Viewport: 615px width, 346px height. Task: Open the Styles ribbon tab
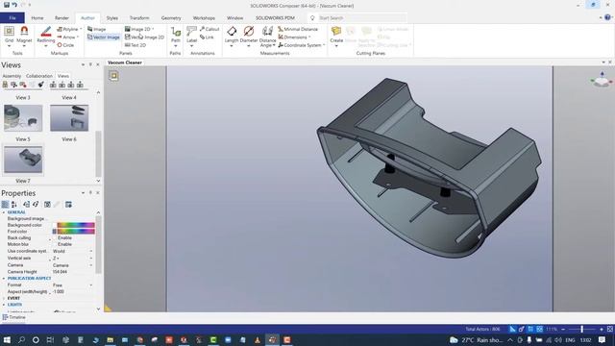[x=111, y=17]
